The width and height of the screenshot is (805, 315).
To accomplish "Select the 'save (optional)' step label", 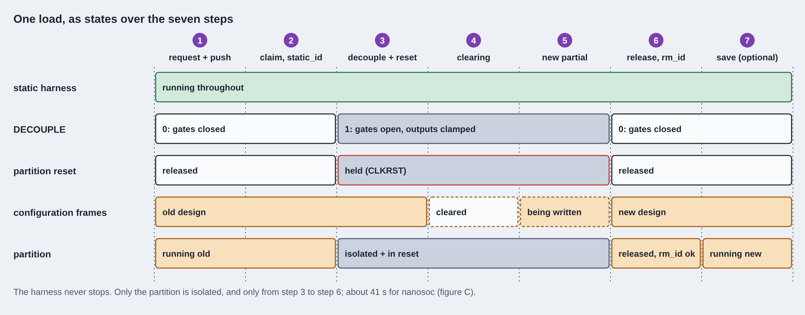I will click(x=747, y=58).
